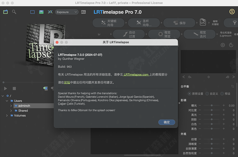Close the 关于 LRTimelapse dialog

pyautogui.click(x=57, y=42)
